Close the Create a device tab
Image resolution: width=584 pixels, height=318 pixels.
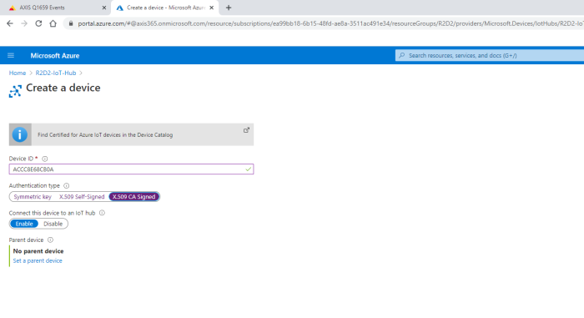(x=212, y=8)
